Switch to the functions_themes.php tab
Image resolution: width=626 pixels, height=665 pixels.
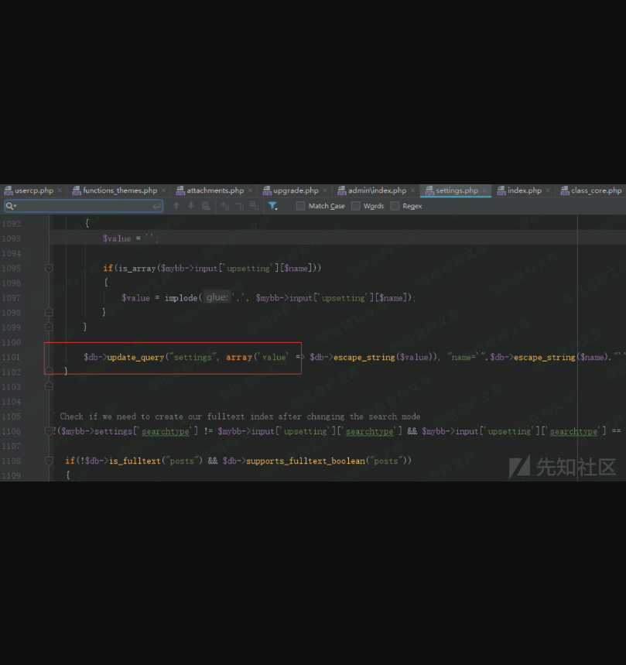point(119,190)
